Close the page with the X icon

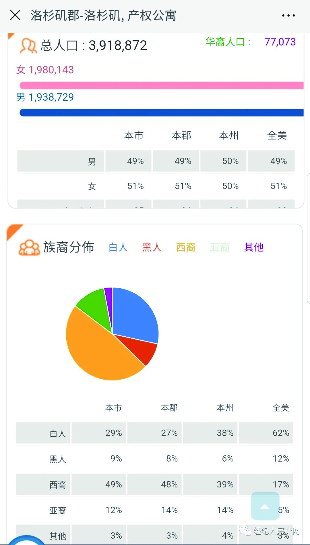pos(15,15)
